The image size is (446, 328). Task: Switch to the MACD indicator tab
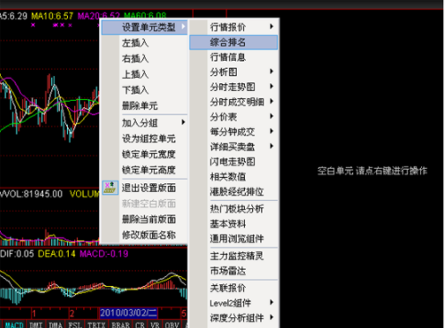click(x=14, y=324)
